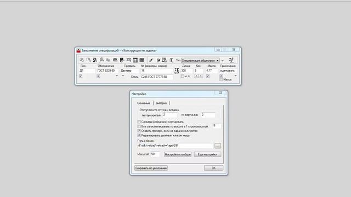The height and width of the screenshot is (197, 351).
Task: Click the Путь к базам path field
Action: tap(175, 146)
